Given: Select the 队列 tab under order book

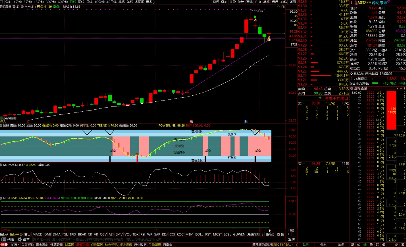Looking at the screenshot, I should pos(306,245).
